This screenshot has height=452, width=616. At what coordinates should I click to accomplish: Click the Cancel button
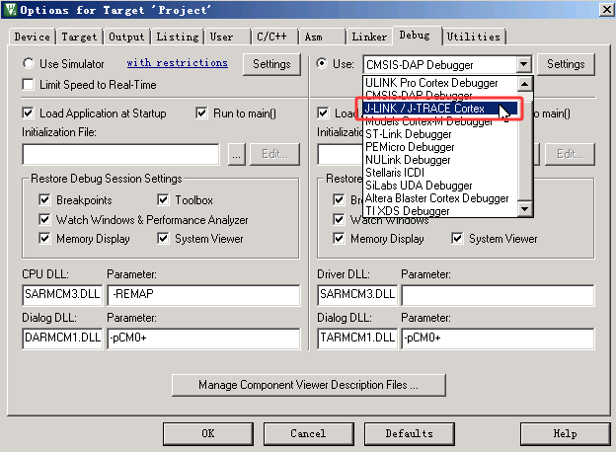[309, 434]
